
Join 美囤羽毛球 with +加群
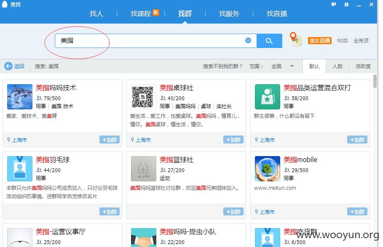pyautogui.click(x=110, y=212)
